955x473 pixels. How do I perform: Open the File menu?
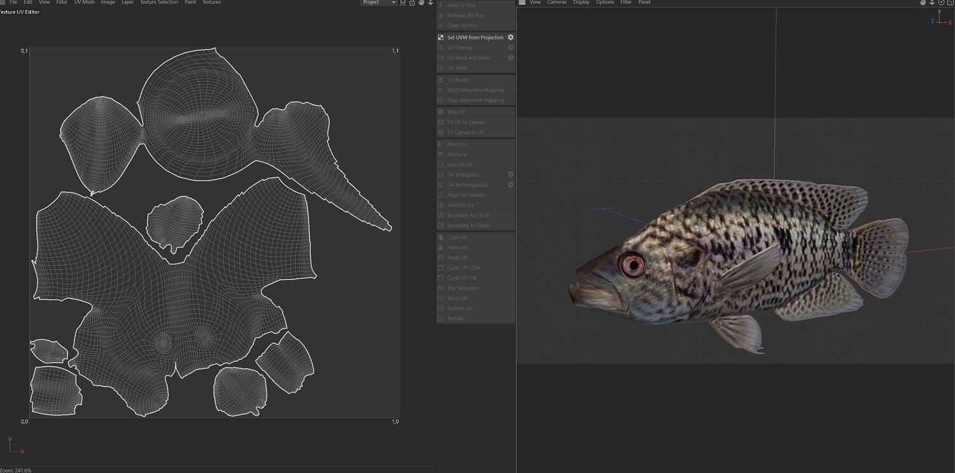tap(13, 3)
